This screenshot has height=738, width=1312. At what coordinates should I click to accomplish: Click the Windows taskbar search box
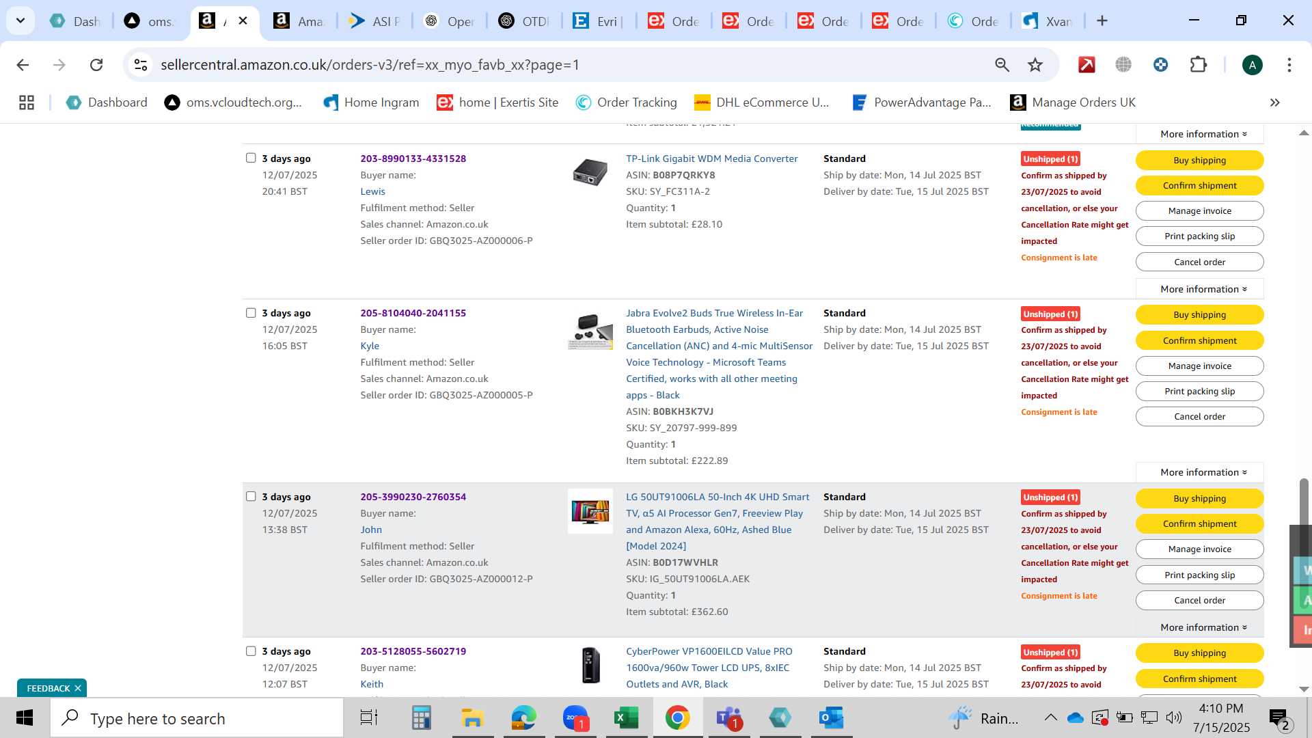(197, 718)
